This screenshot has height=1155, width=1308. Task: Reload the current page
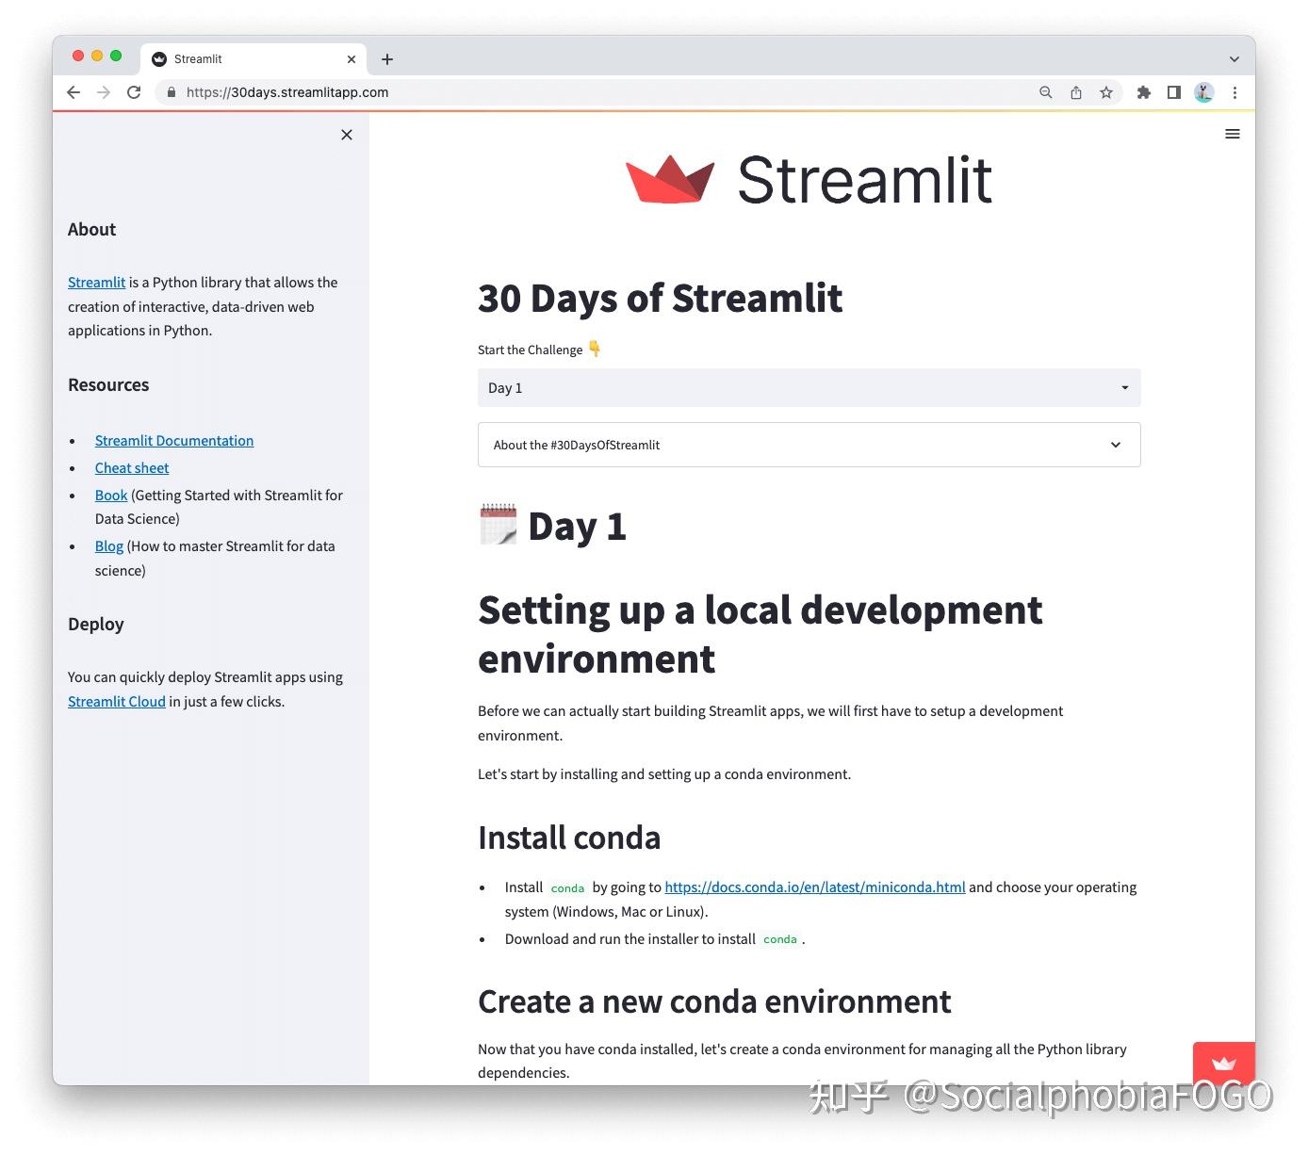click(134, 92)
